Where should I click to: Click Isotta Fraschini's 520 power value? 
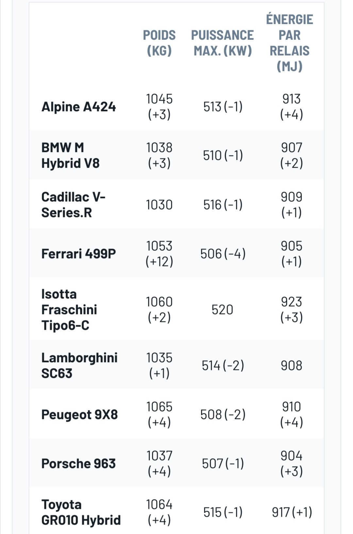[222, 309]
